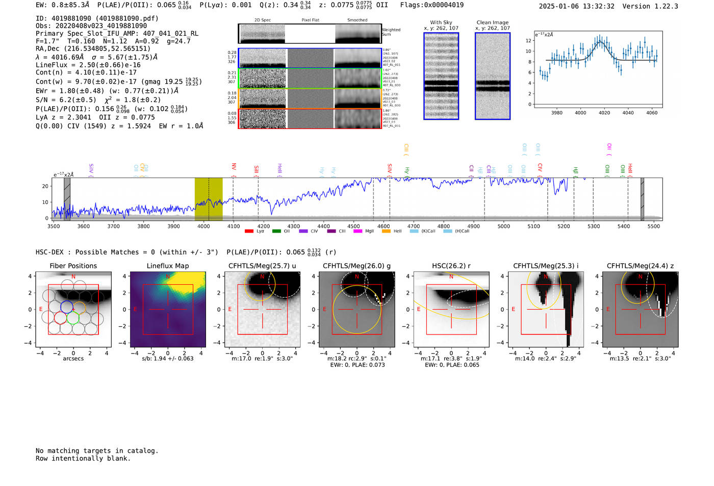Select the magenta MgII legend swatch

[x=358, y=231]
